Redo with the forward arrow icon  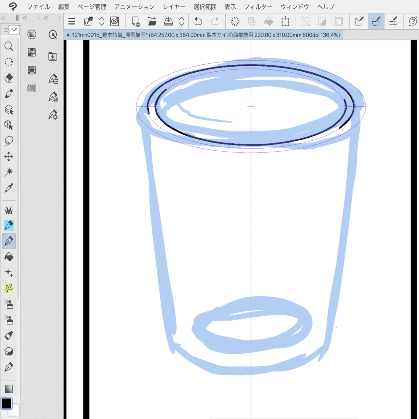tap(215, 21)
